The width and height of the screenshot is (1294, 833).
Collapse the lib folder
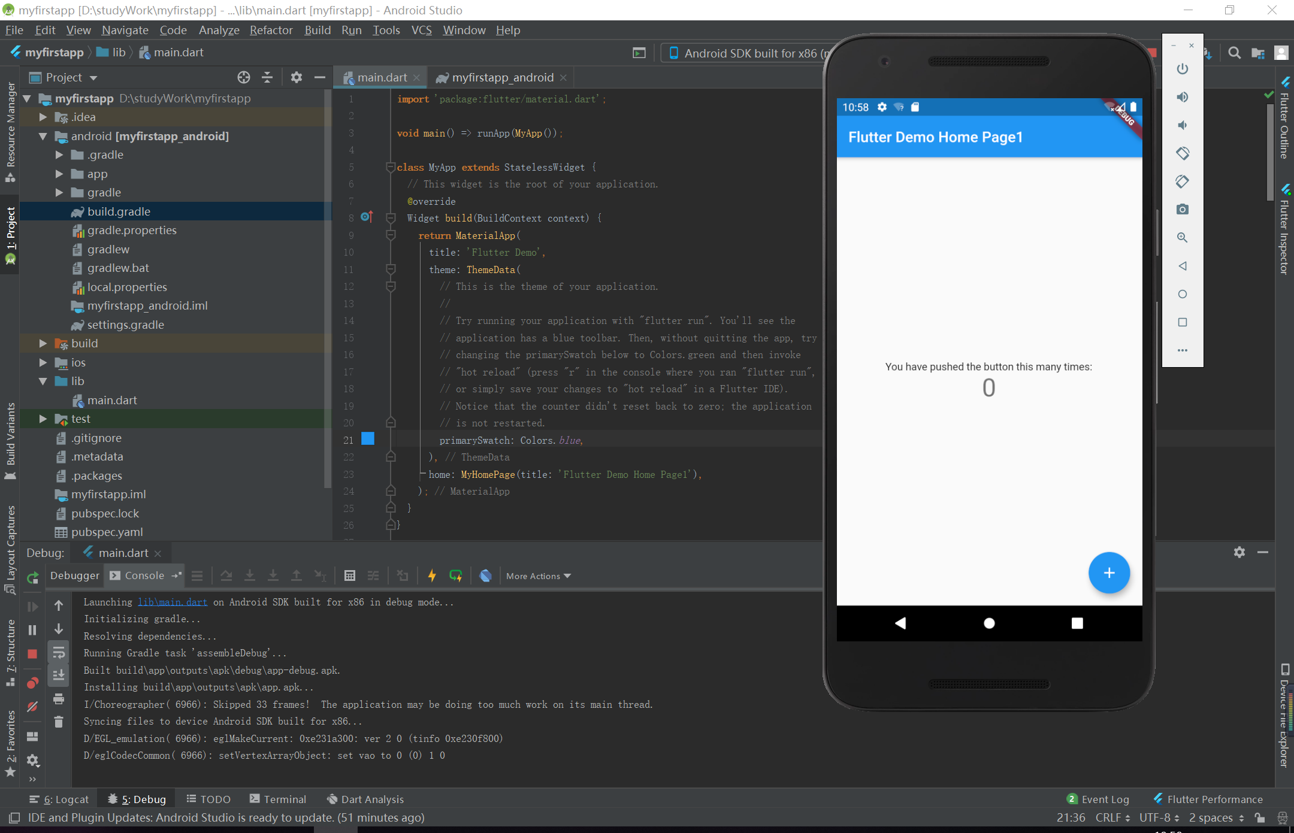pos(43,381)
